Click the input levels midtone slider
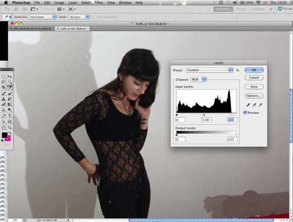The image size is (293, 222). [204, 115]
